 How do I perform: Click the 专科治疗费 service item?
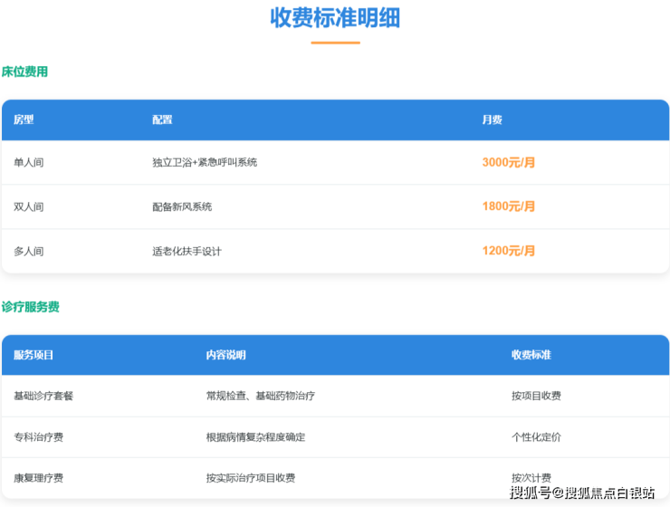point(38,437)
